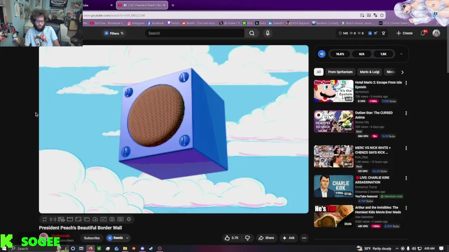Click the keyboard icon under the video
The height and width of the screenshot is (252, 449).
[120, 219]
